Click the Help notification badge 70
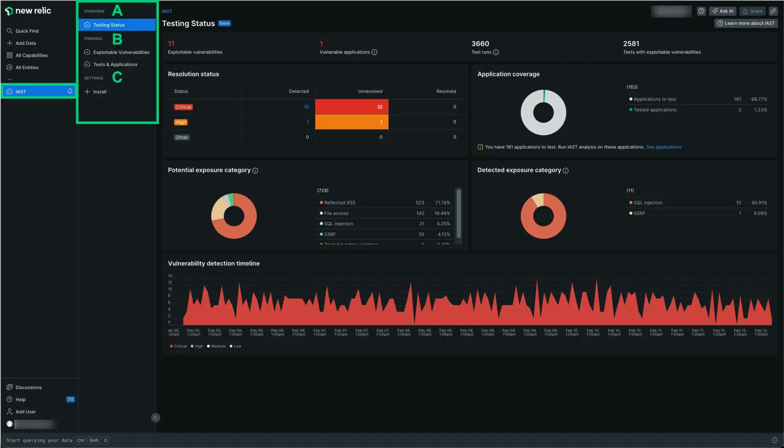 70,400
